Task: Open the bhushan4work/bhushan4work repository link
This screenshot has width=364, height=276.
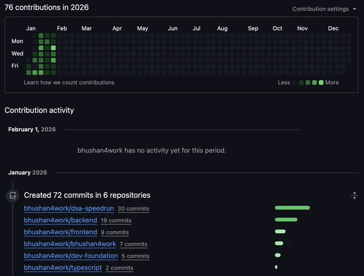Action: point(70,244)
